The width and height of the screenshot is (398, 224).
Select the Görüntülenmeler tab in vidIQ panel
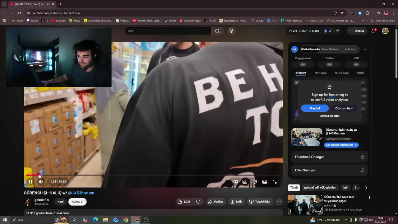point(310,49)
